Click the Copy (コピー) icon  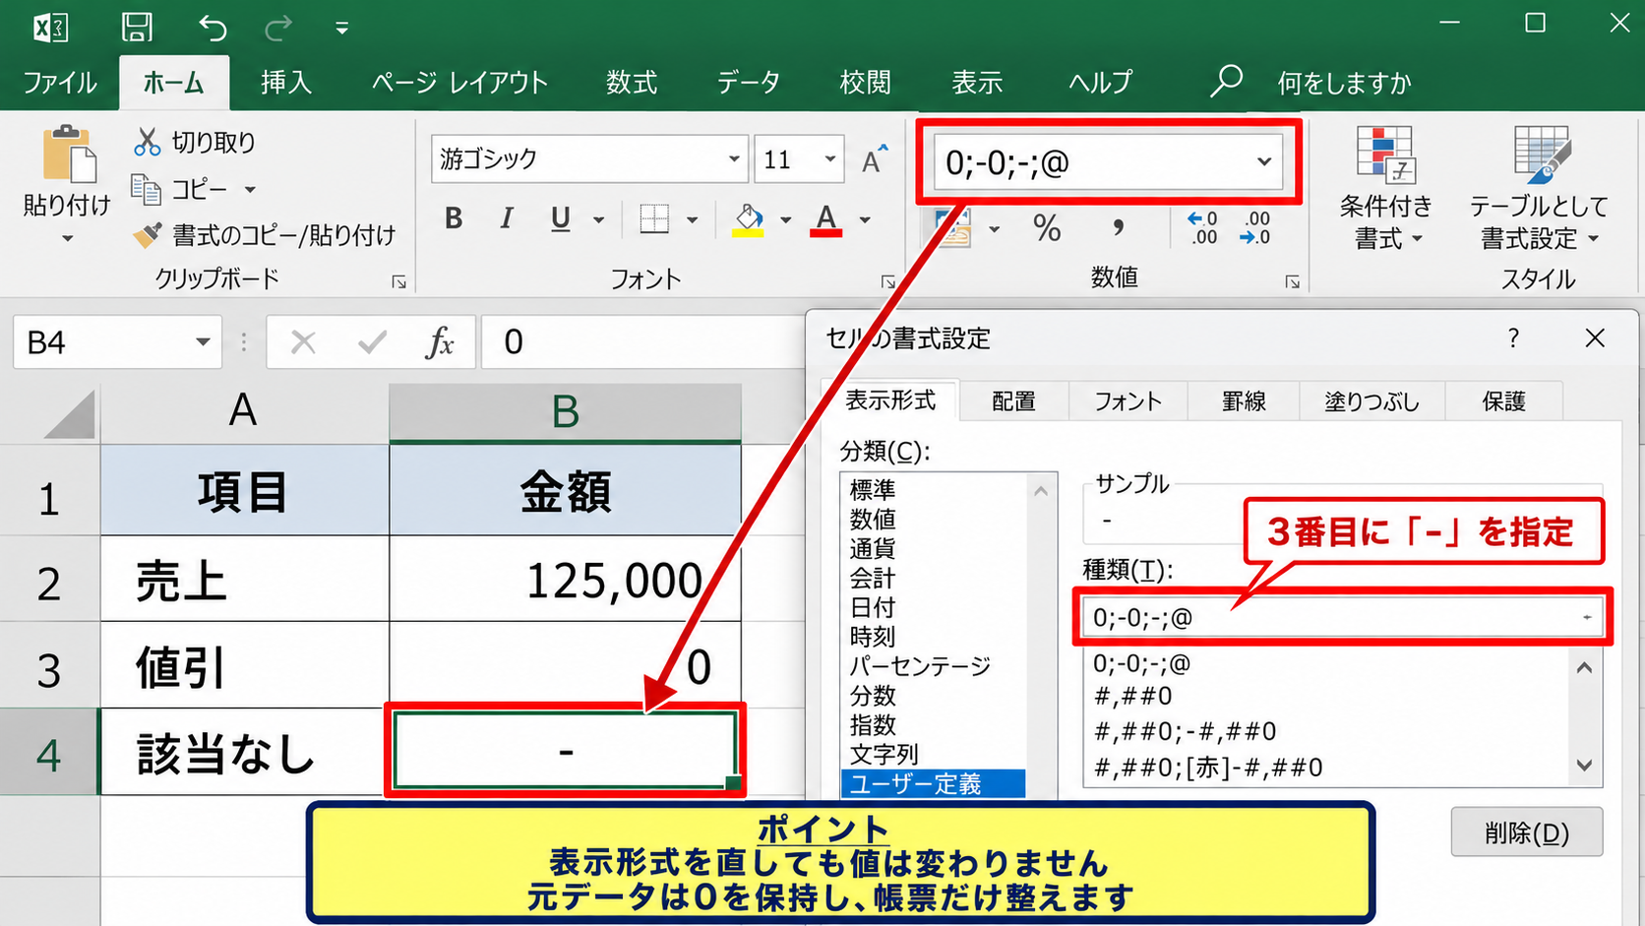click(146, 189)
